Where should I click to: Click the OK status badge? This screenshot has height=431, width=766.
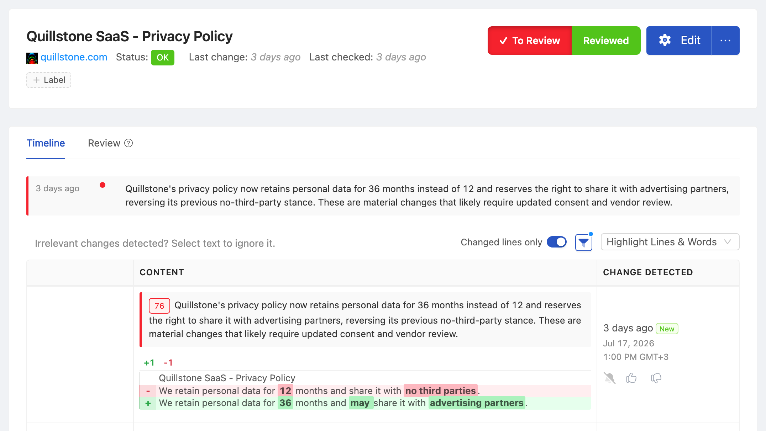coord(163,58)
